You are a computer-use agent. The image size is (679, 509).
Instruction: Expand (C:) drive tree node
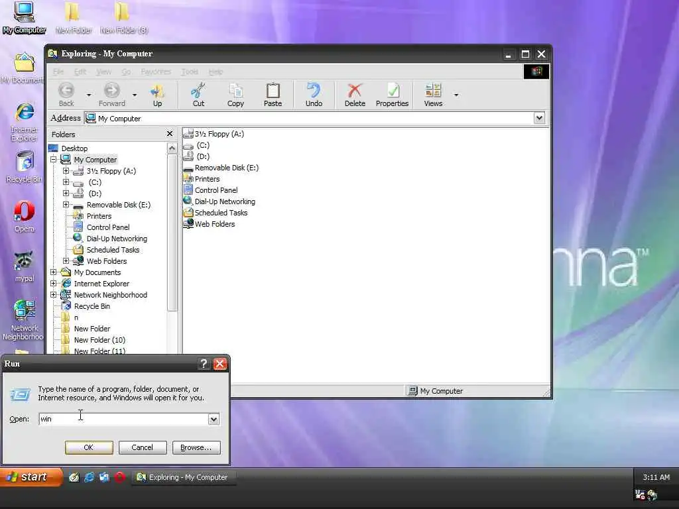tap(66, 182)
